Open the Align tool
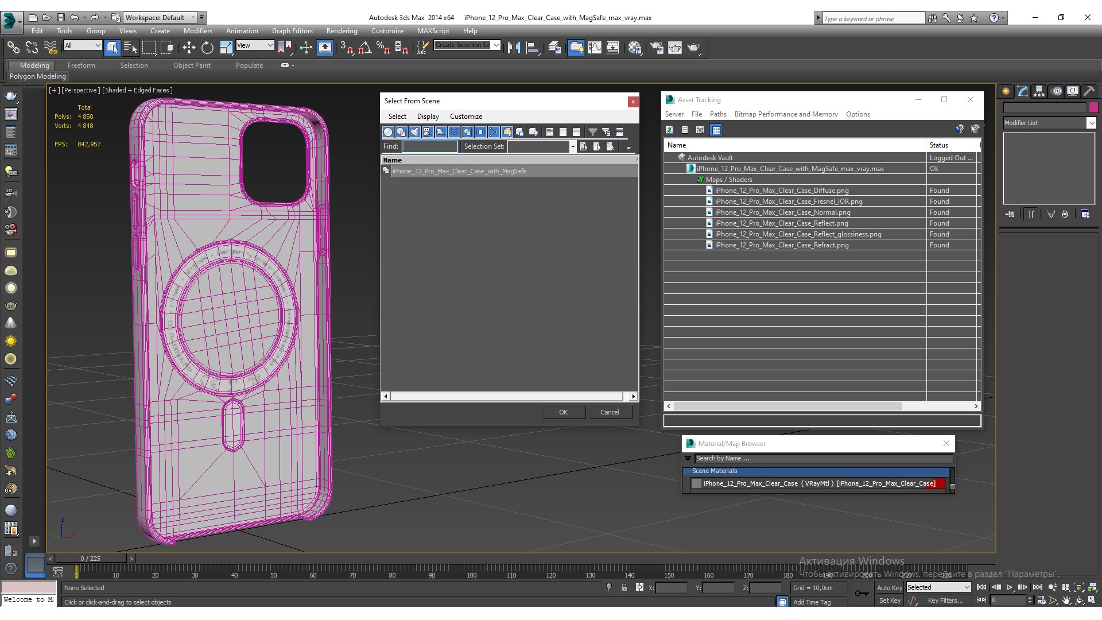1102x620 pixels. [533, 48]
